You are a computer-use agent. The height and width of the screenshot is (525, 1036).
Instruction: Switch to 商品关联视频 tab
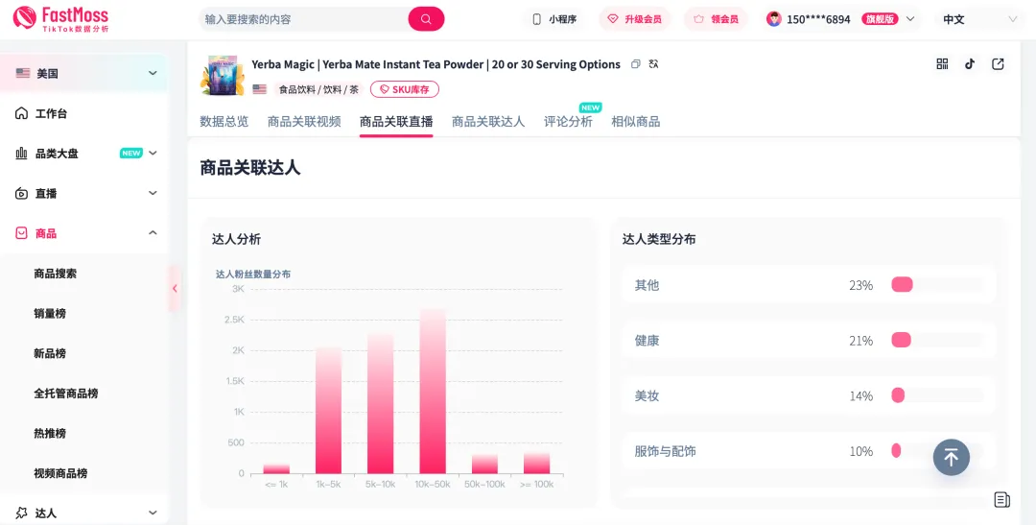click(304, 121)
